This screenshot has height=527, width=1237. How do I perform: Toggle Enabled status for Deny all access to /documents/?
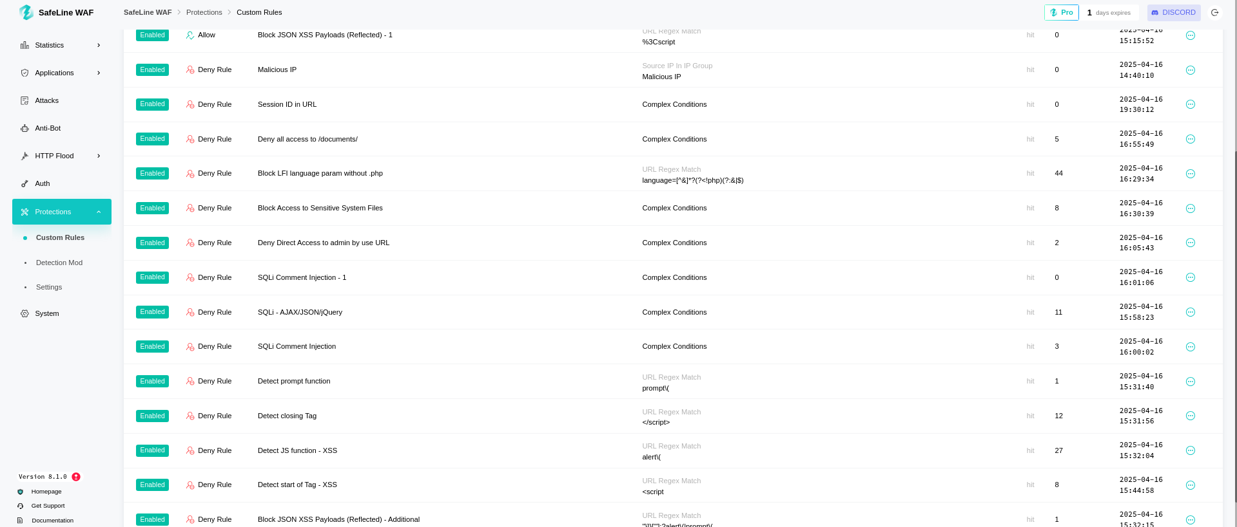pyautogui.click(x=152, y=139)
